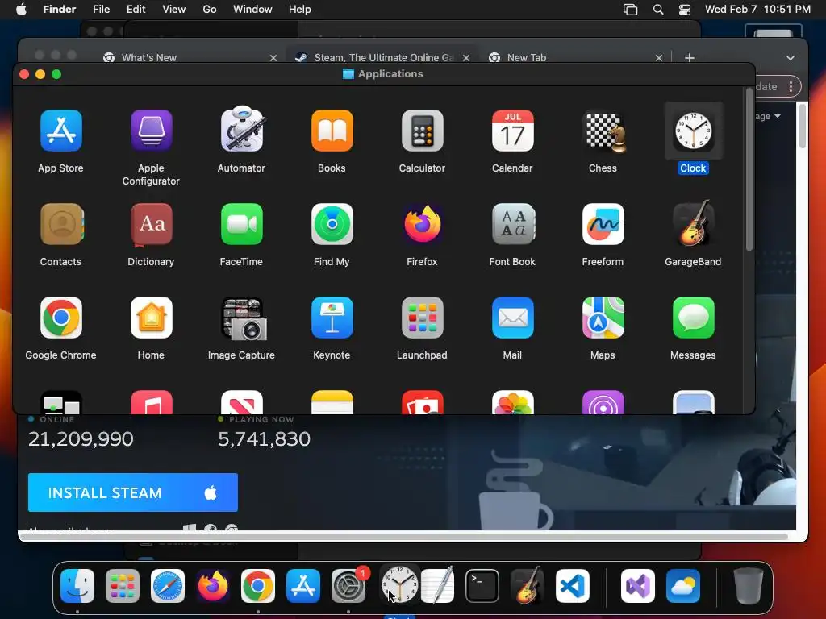Close the What's New tab
This screenshot has width=826, height=619.
pyautogui.click(x=273, y=58)
